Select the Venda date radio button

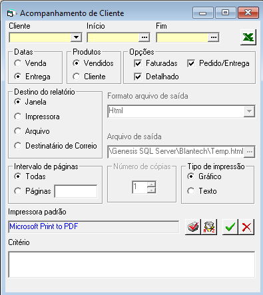coord(18,63)
